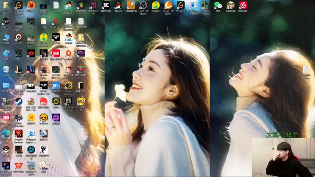315x177 pixels.
Task: Open Microsoft Edge browser
Action: 6,134
